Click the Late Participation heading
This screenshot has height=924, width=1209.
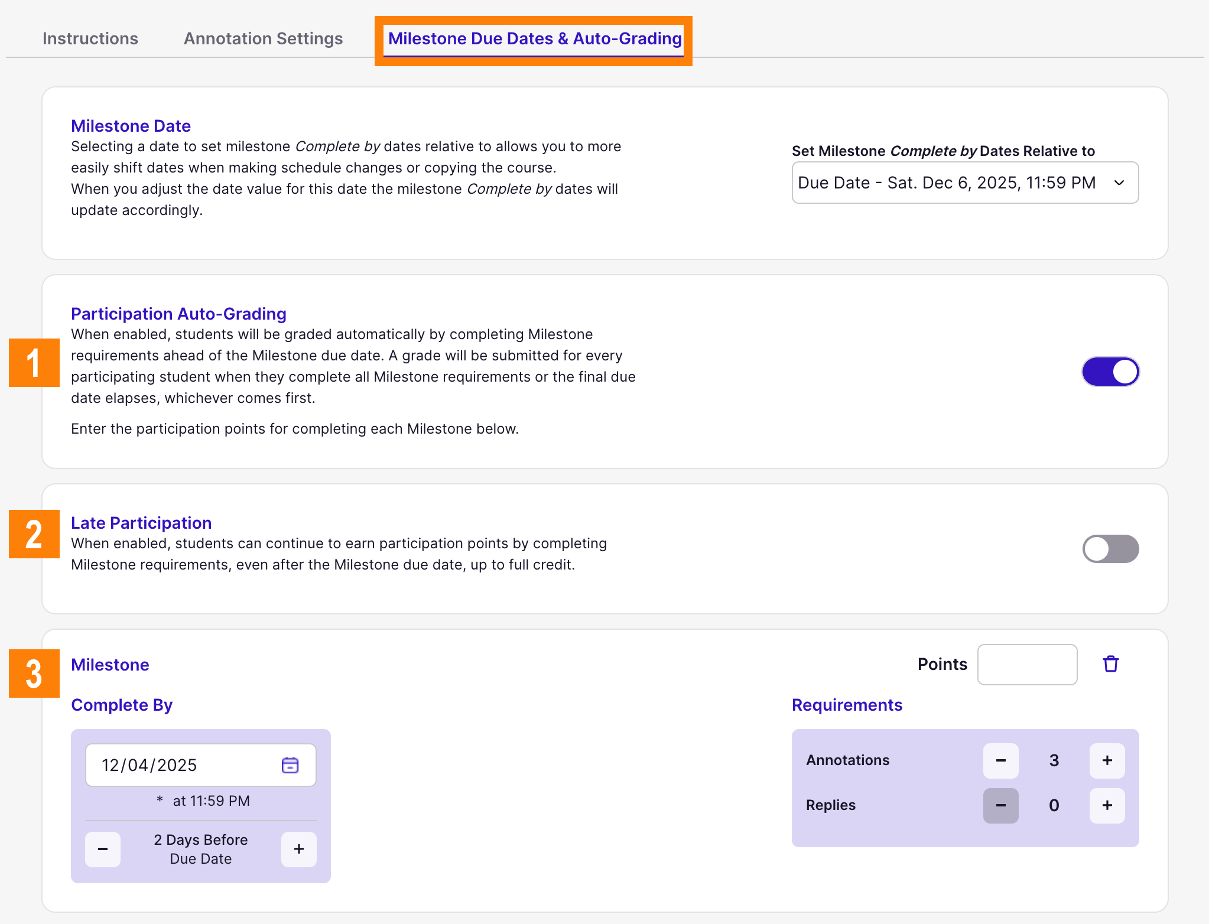pos(141,522)
